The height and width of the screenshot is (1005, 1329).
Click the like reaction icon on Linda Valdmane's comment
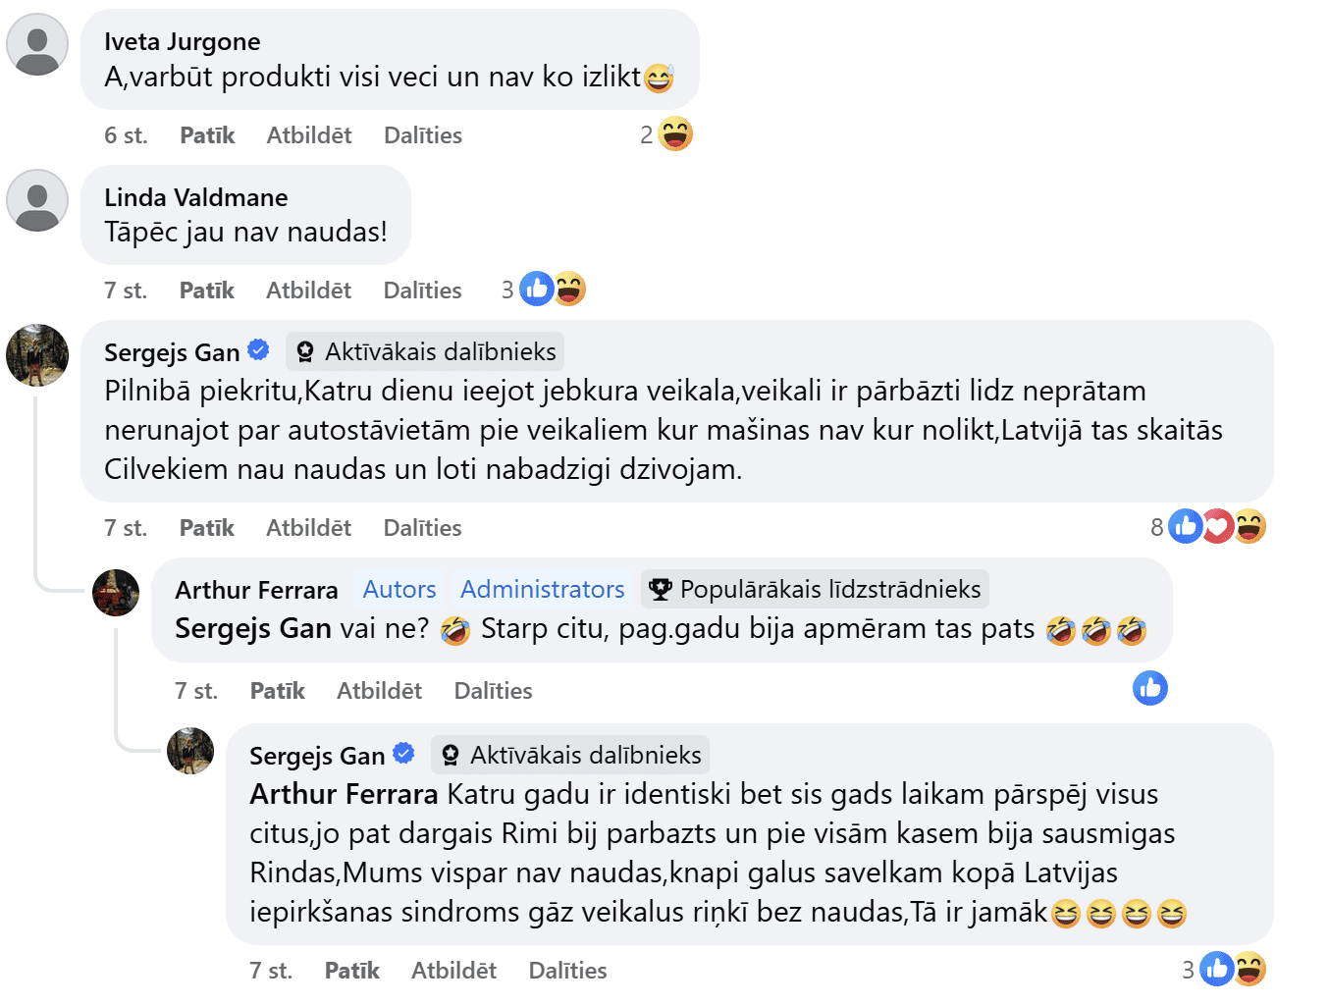pyautogui.click(x=536, y=289)
